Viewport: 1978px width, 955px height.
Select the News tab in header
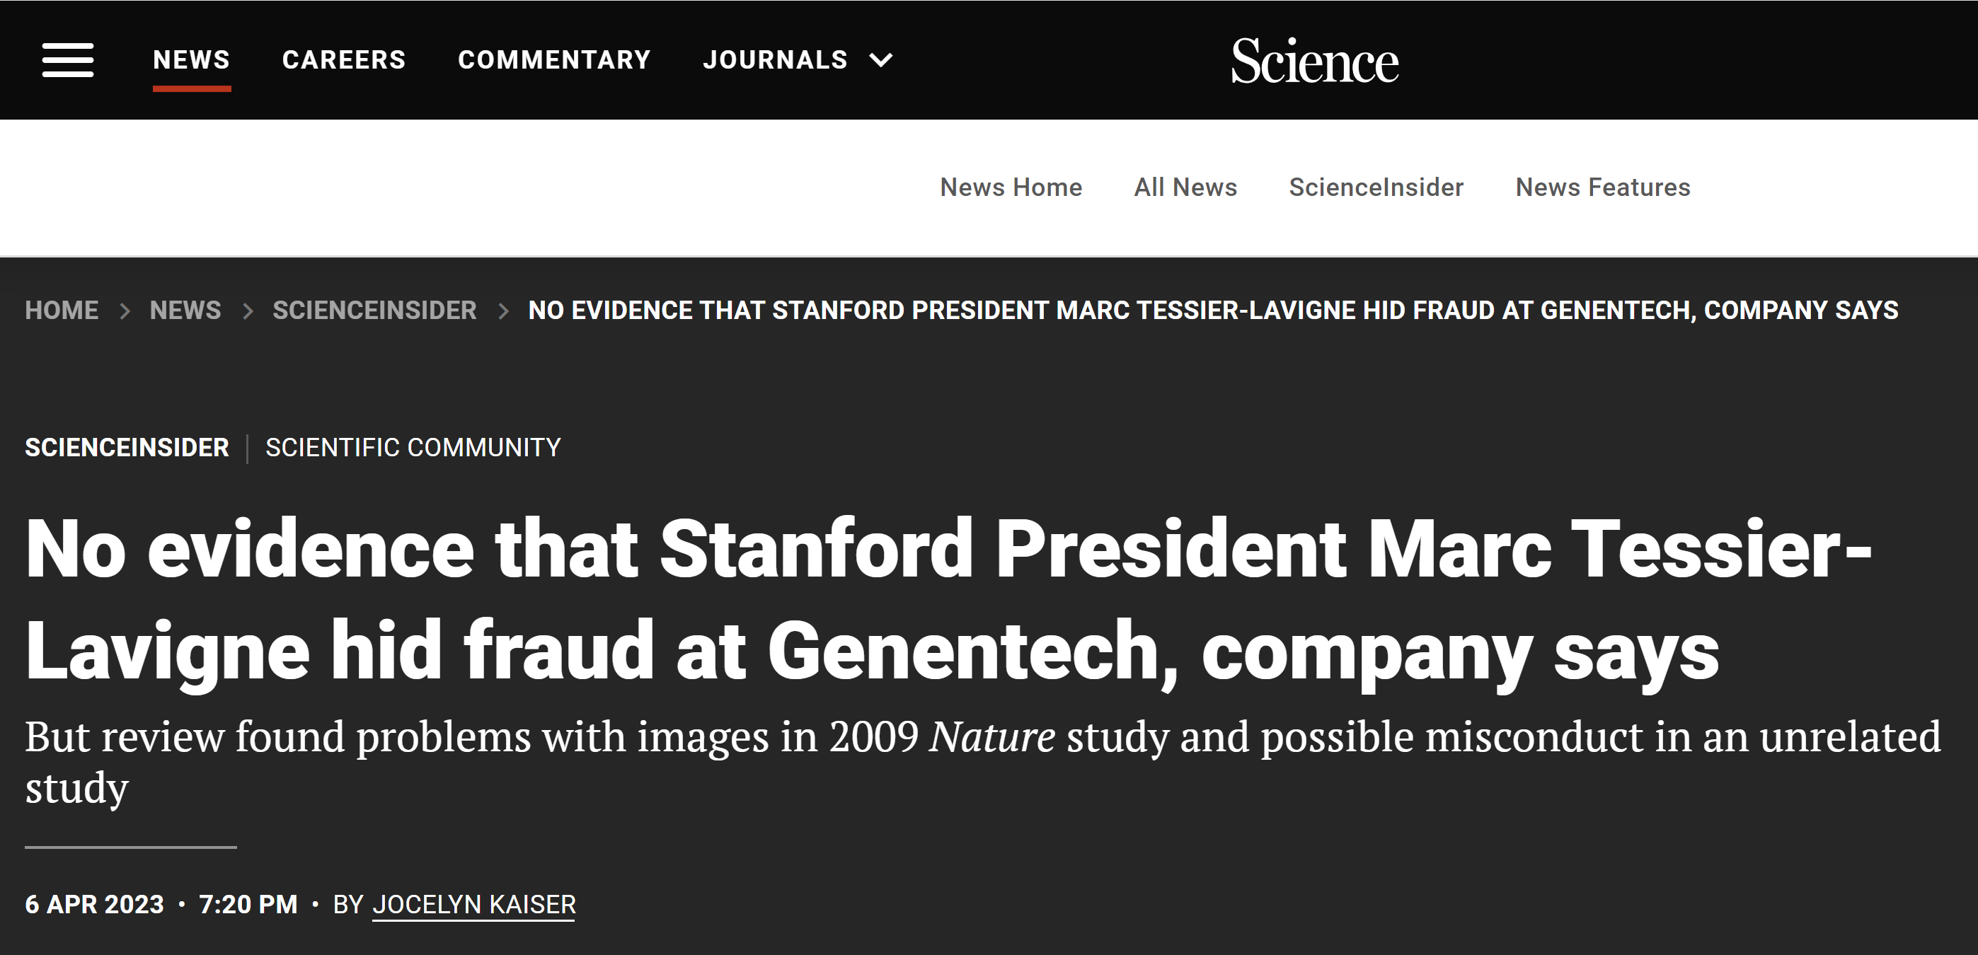pyautogui.click(x=191, y=60)
